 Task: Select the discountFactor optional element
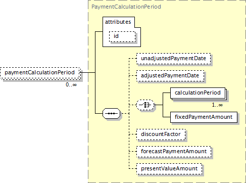(x=161, y=134)
